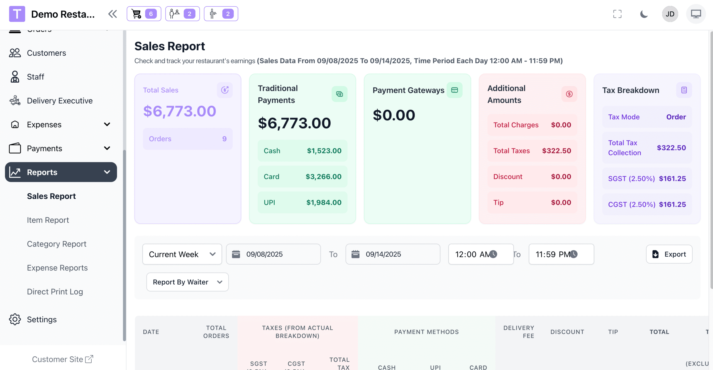Click the calendar icon beside 09/08/2025
Viewport: 713px width, 370px height.
point(236,254)
